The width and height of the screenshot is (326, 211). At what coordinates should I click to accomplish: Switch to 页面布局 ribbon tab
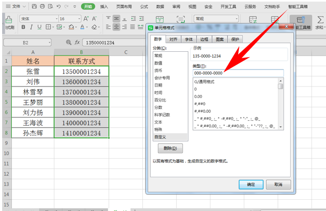pyautogui.click(x=124, y=6)
